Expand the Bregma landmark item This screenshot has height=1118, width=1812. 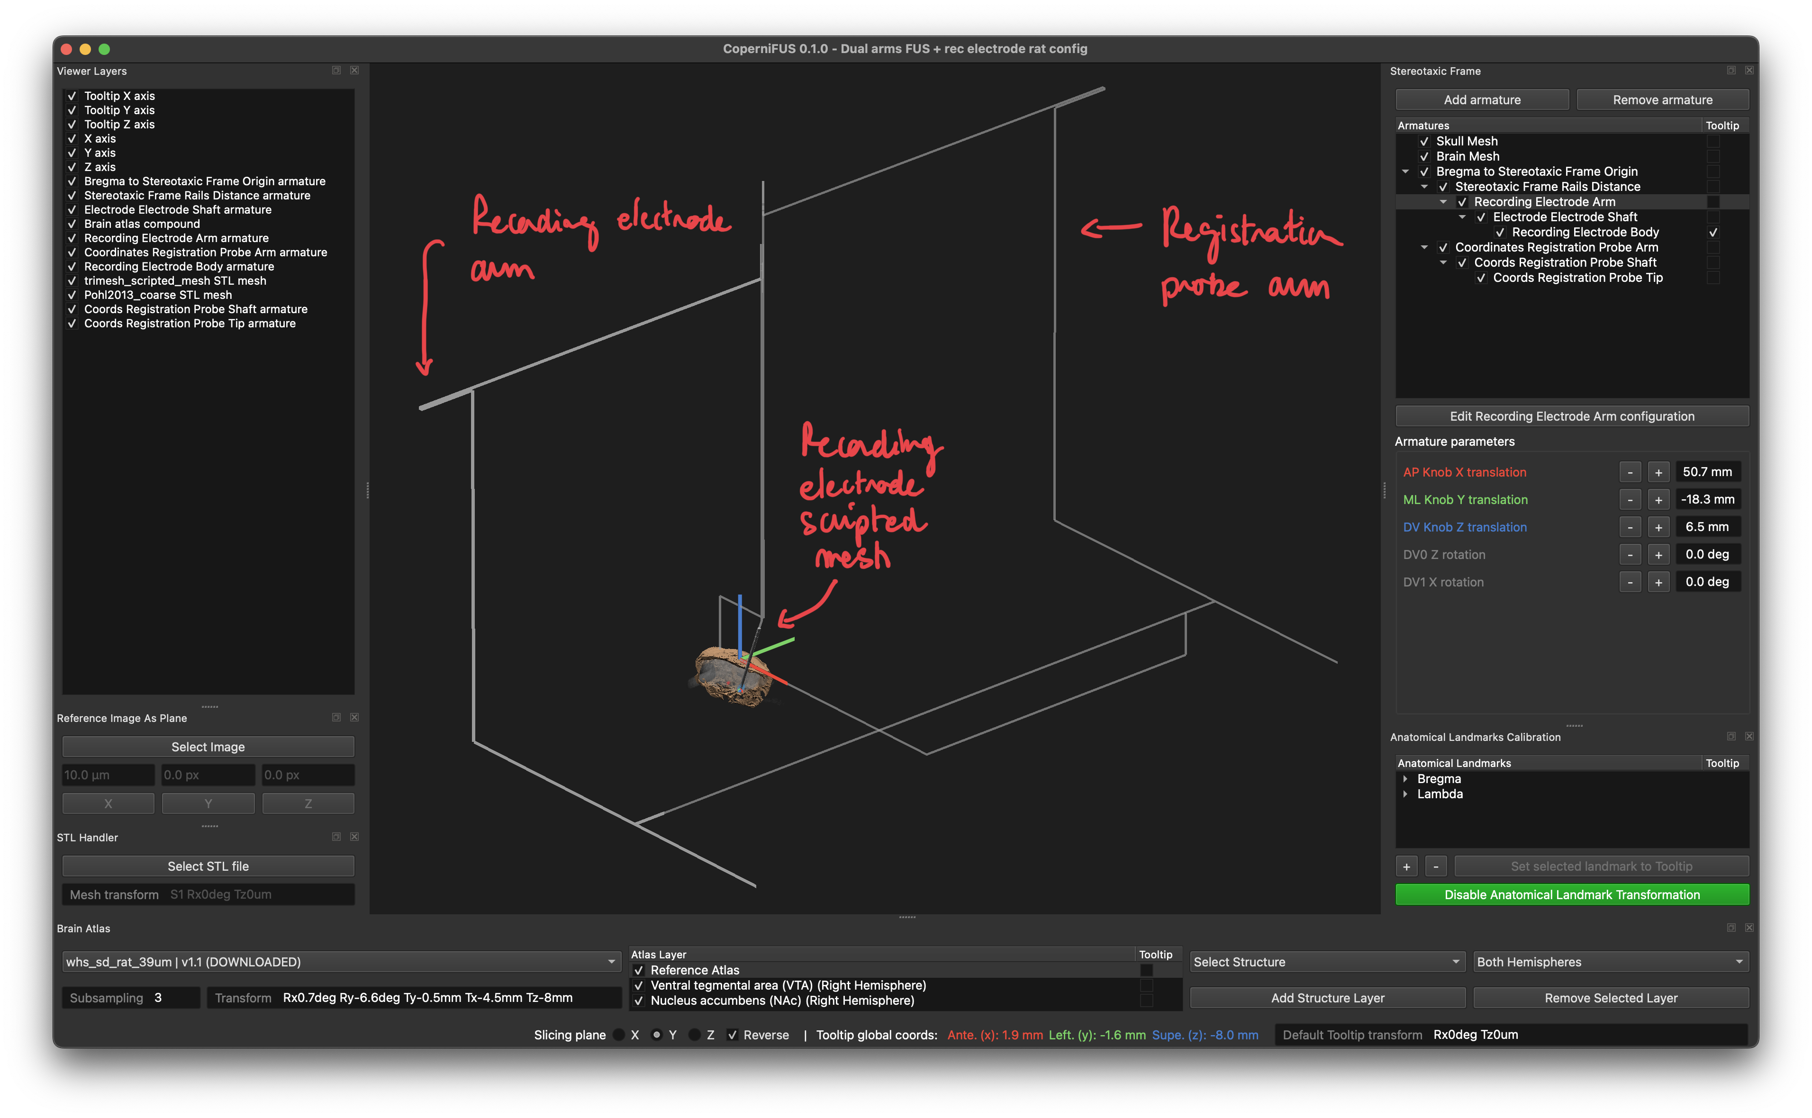pos(1405,779)
